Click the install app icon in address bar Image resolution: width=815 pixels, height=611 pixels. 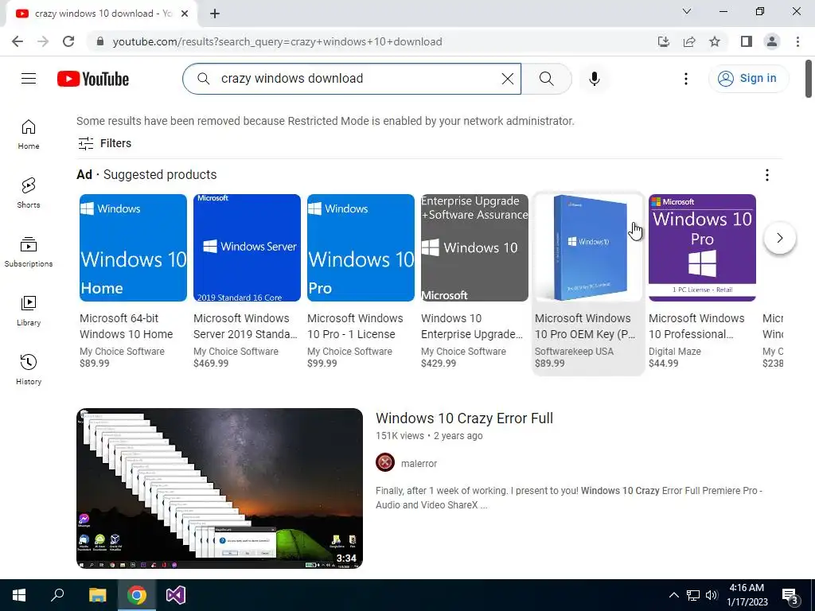664,41
